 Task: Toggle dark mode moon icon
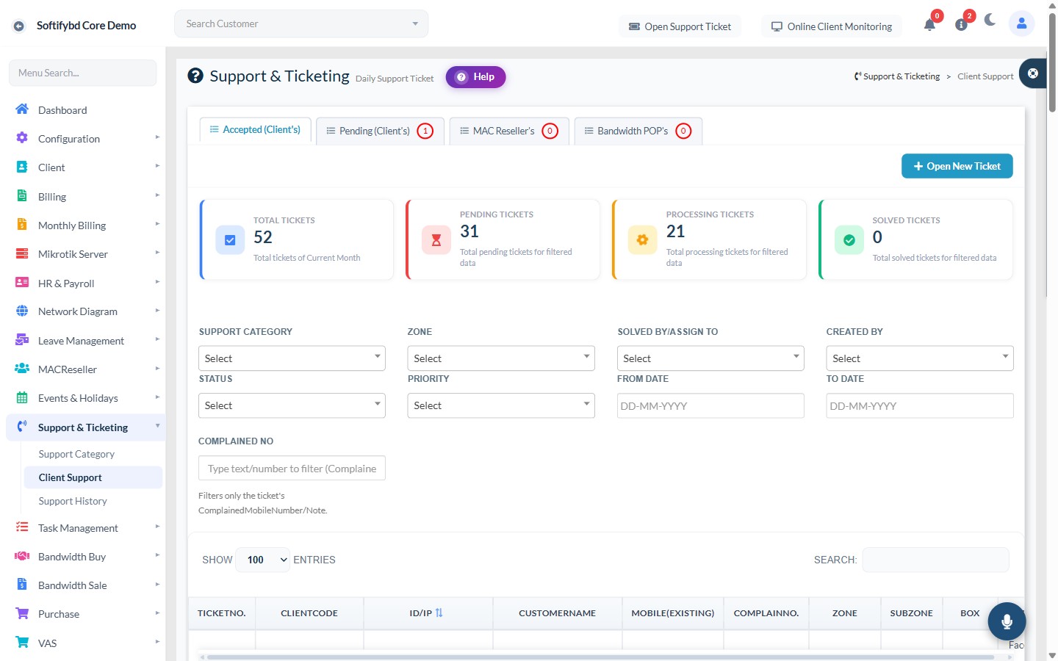[990, 20]
